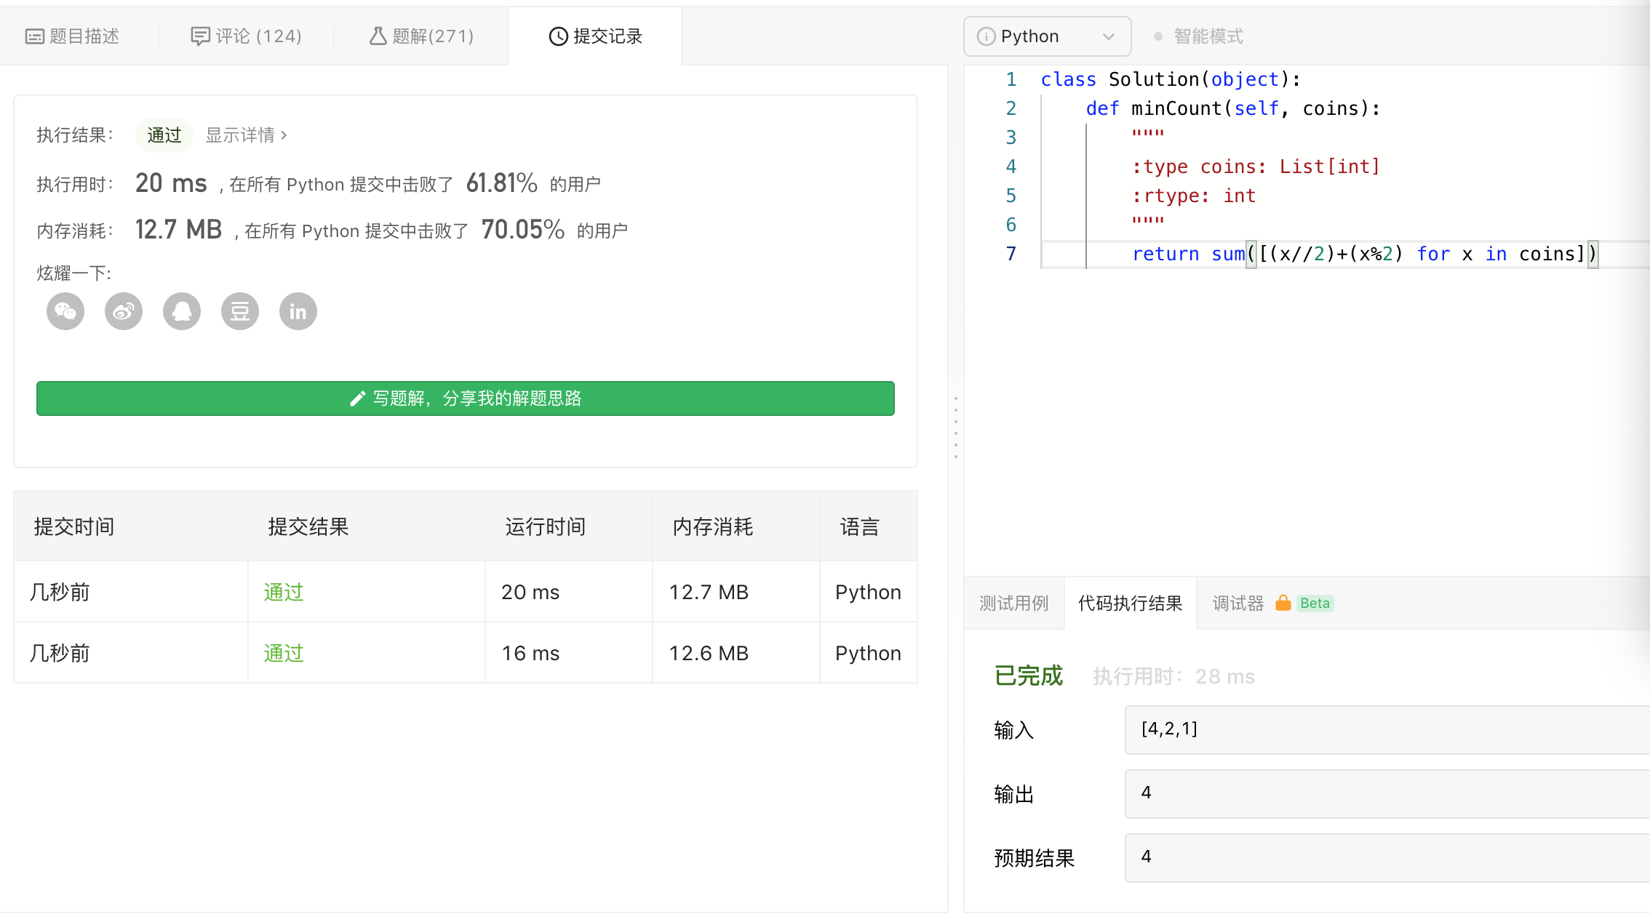
Task: Click code line 7 return statement
Action: tap(1364, 254)
